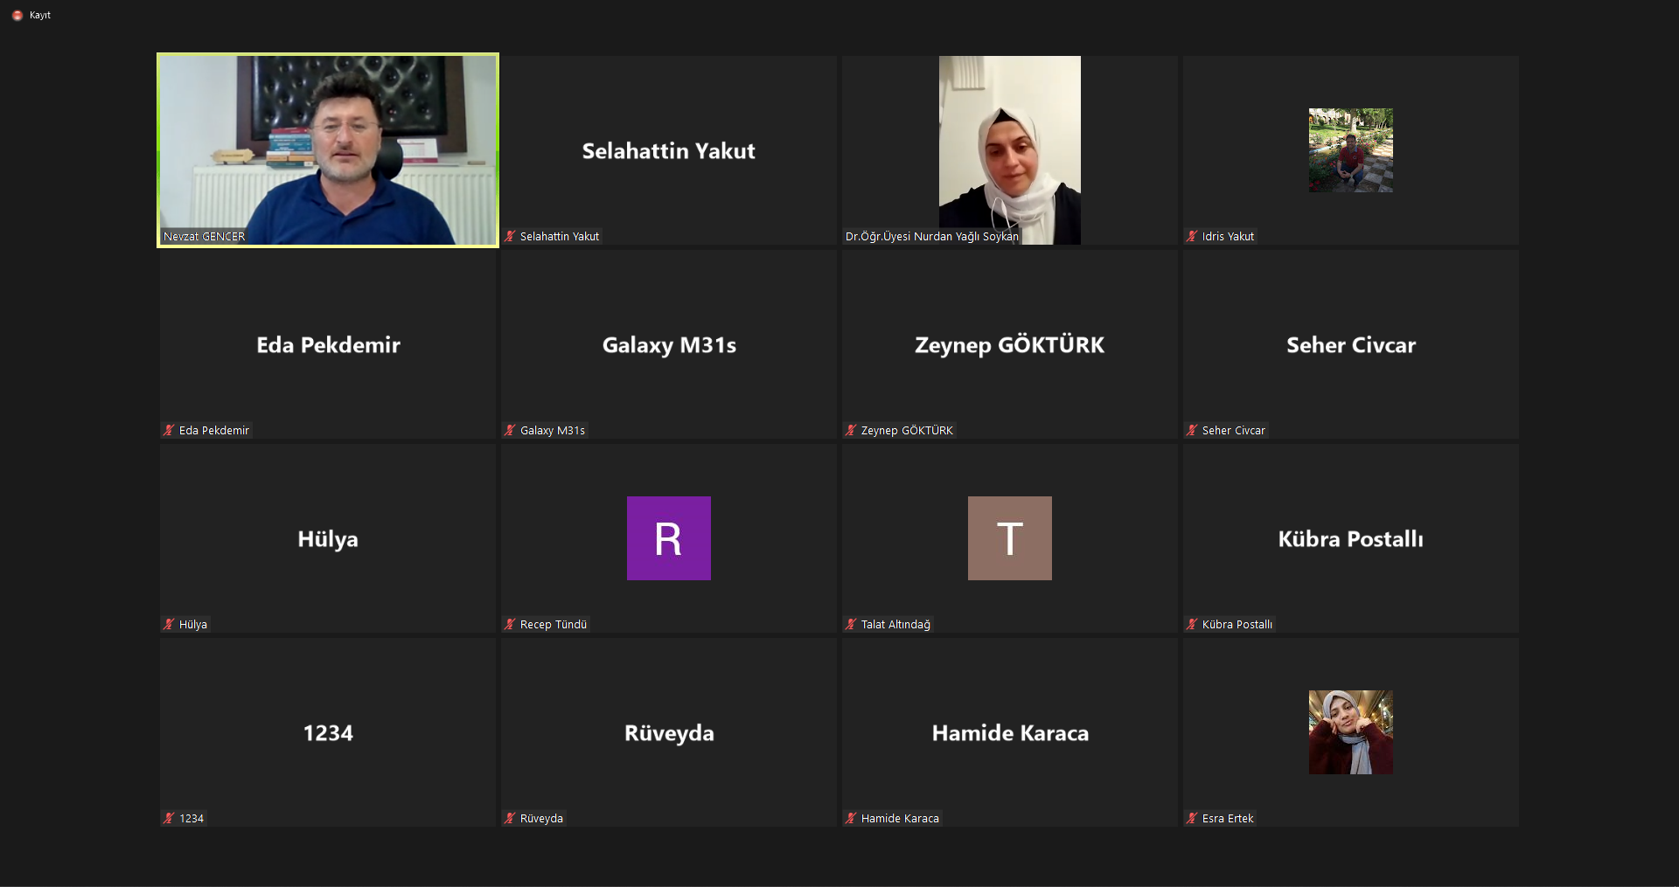Click the small Rüveyda name tag
Image resolution: width=1679 pixels, height=887 pixels.
coord(541,818)
